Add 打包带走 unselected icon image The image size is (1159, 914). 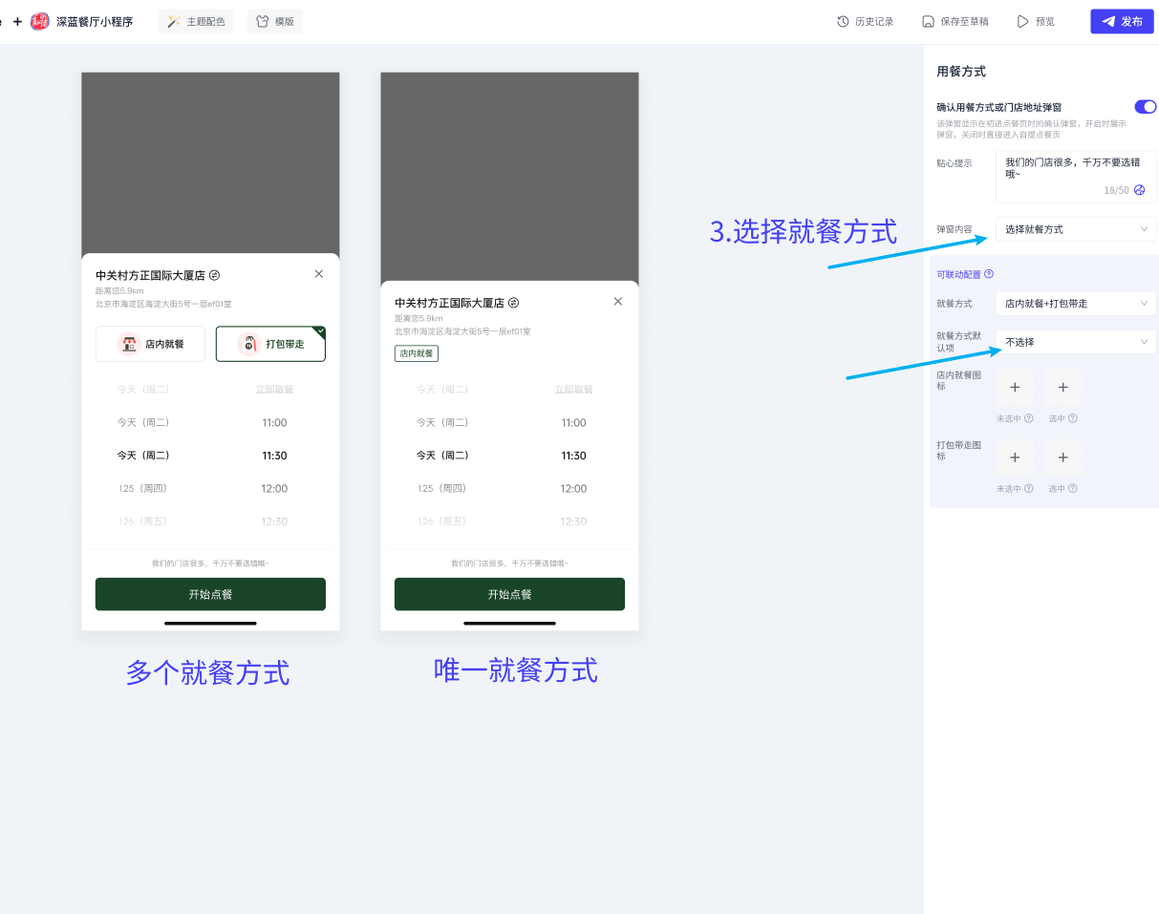1015,457
